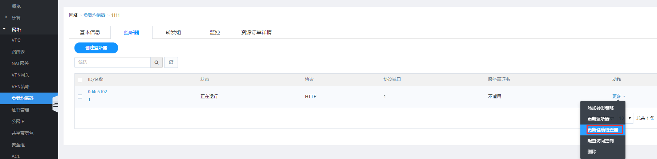Collapse the 网络 sidebar section
Viewport: 657px width, 159px height.
click(x=16, y=29)
